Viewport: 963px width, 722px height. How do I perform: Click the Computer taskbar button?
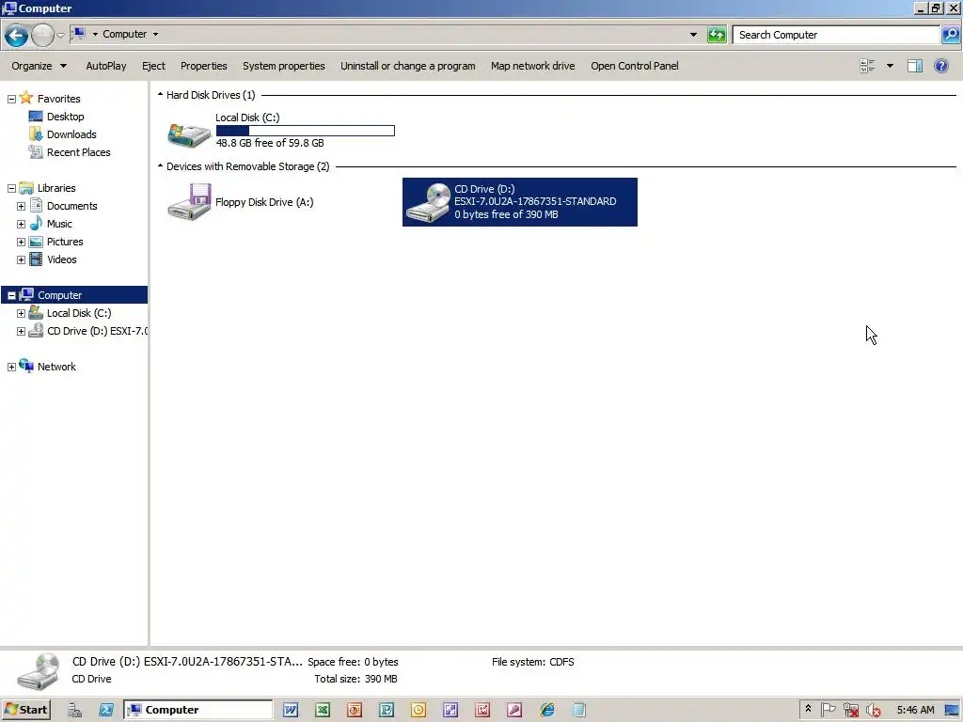click(x=197, y=710)
